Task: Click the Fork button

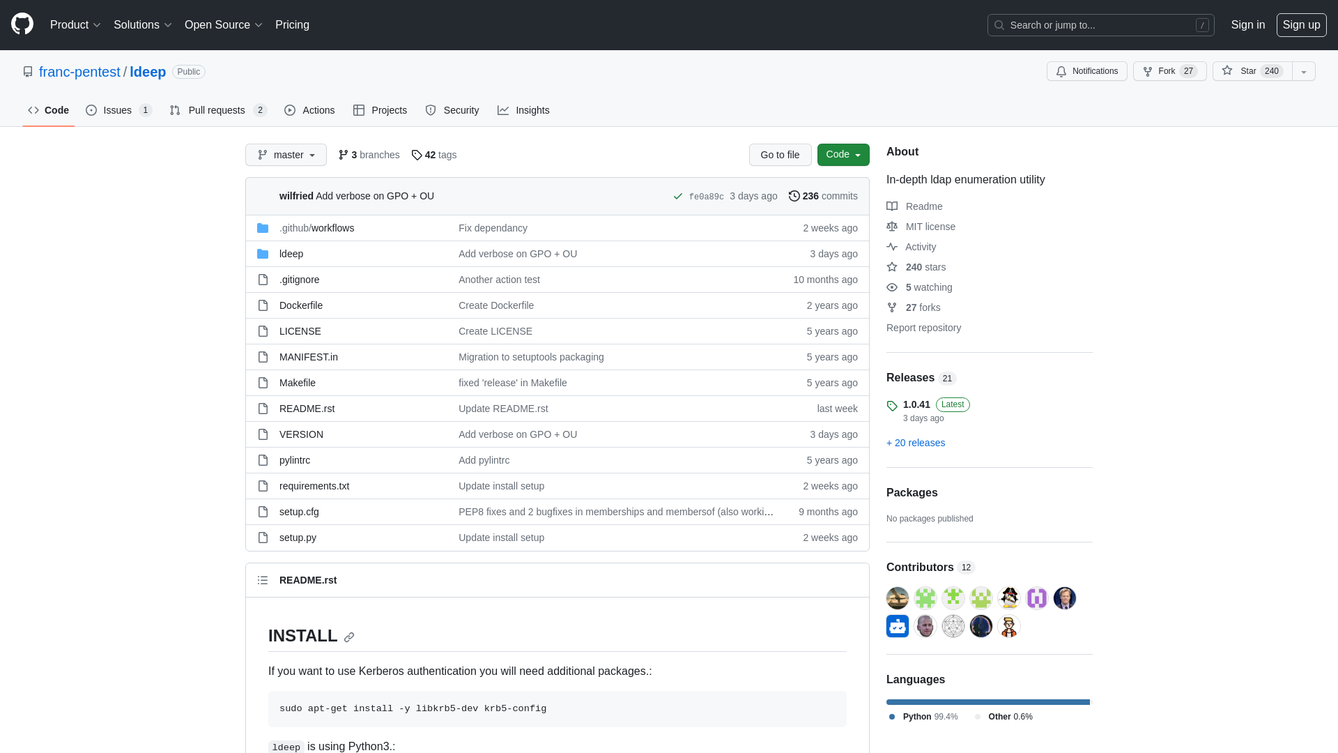Action: tap(1170, 71)
